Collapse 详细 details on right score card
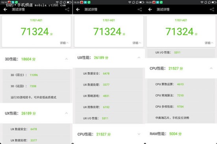Screen dimensions: 217x144 (x=209, y=43)
